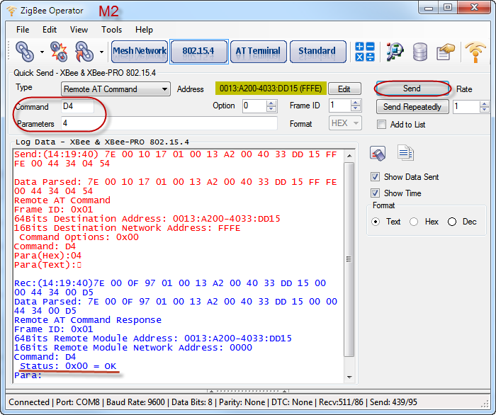Click the Rate value field
496x415 pixels.
pos(466,107)
